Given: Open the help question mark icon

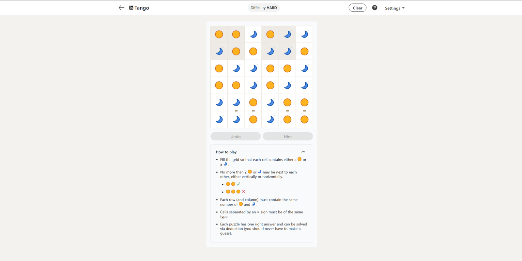Looking at the screenshot, I should click(375, 8).
